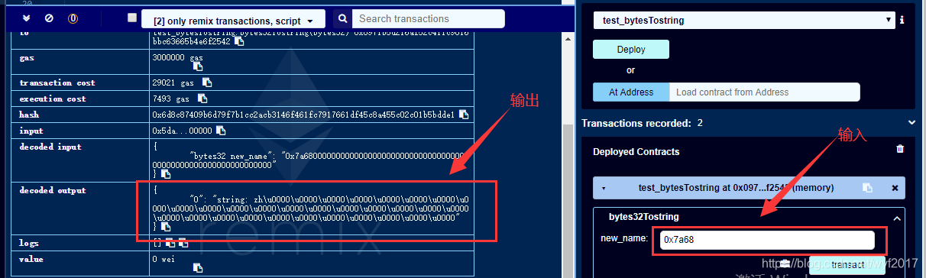Copy the logs with the second icon

pyautogui.click(x=183, y=243)
